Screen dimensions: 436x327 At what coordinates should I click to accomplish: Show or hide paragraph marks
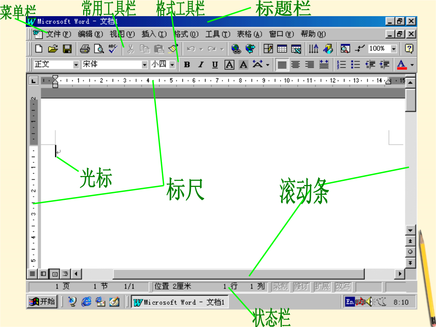(x=360, y=49)
